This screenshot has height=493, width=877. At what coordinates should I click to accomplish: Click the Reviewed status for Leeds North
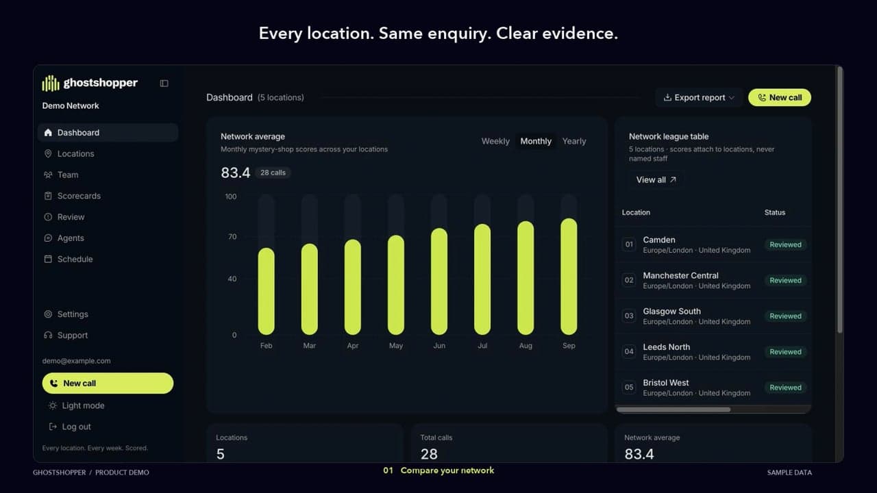(x=785, y=352)
